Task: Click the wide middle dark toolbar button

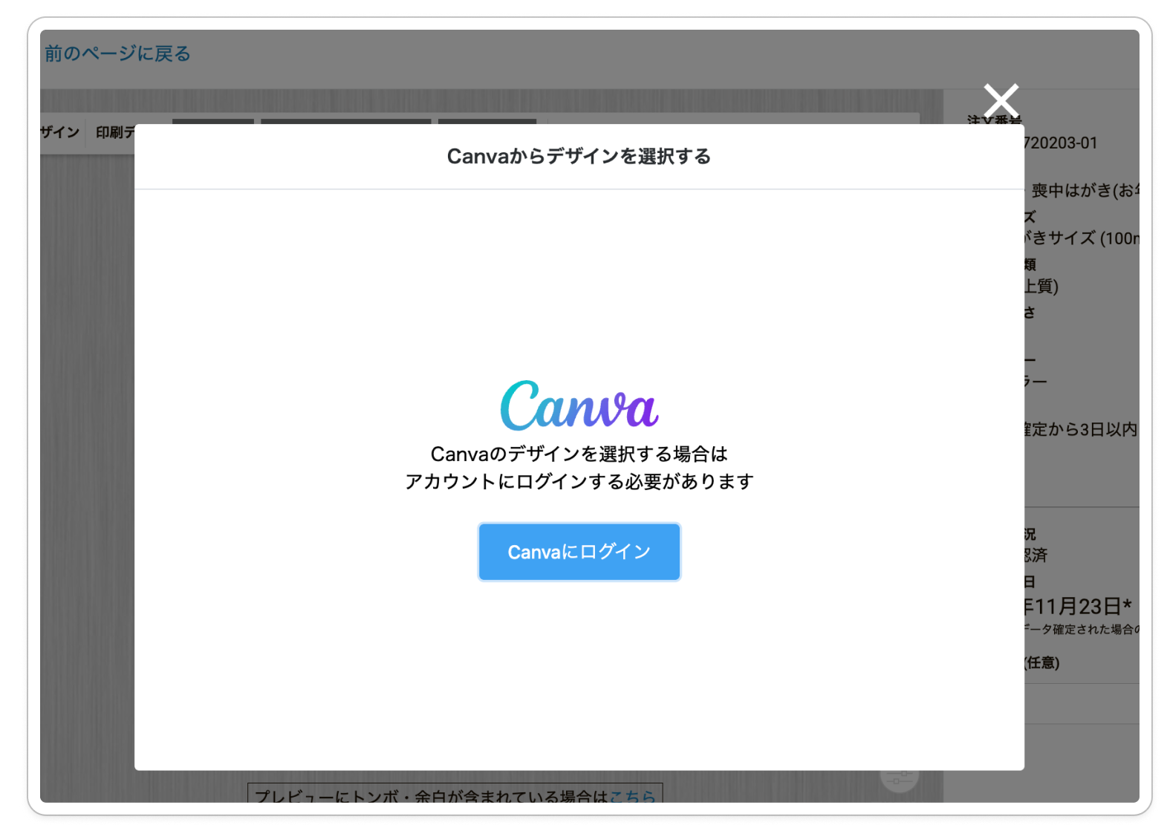Action: (345, 121)
